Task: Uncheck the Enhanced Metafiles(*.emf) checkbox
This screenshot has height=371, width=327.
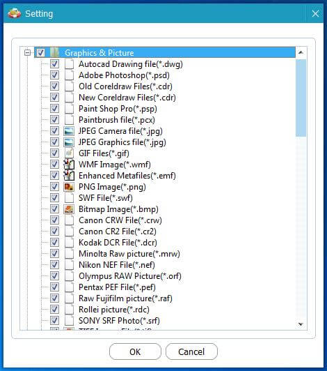Action: tap(54, 175)
